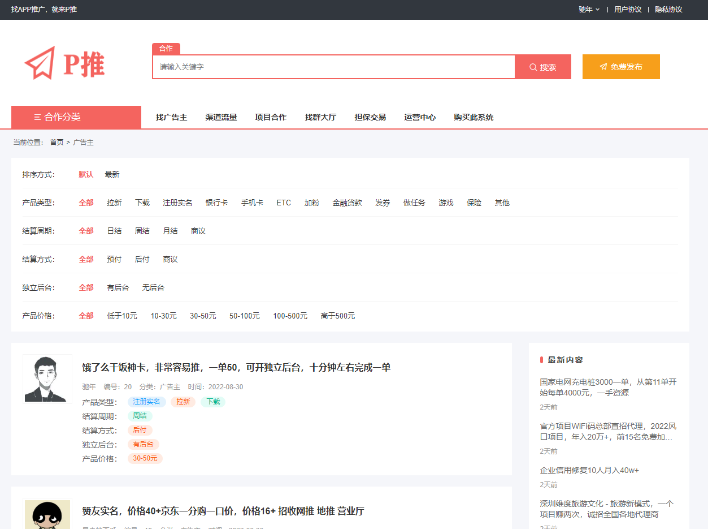Image resolution: width=708 pixels, height=529 pixels.
Task: Select 有后台 under independent backend filter
Action: [118, 287]
